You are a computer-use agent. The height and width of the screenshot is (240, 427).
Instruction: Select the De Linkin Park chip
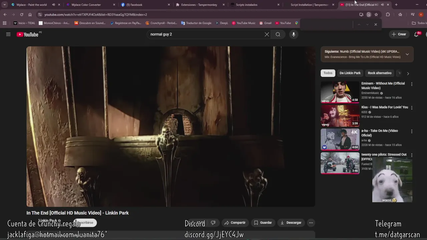[350, 73]
